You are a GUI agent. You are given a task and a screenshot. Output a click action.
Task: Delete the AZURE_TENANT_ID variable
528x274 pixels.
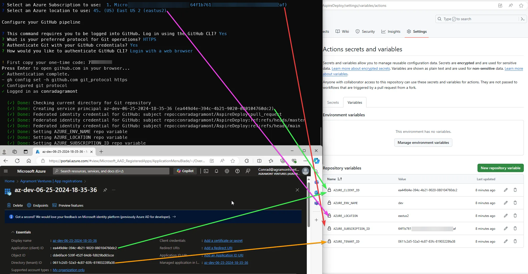click(515, 241)
